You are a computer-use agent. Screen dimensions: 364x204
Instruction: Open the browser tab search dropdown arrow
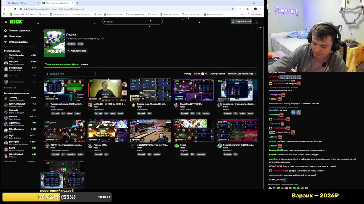pyautogui.click(x=4, y=3)
